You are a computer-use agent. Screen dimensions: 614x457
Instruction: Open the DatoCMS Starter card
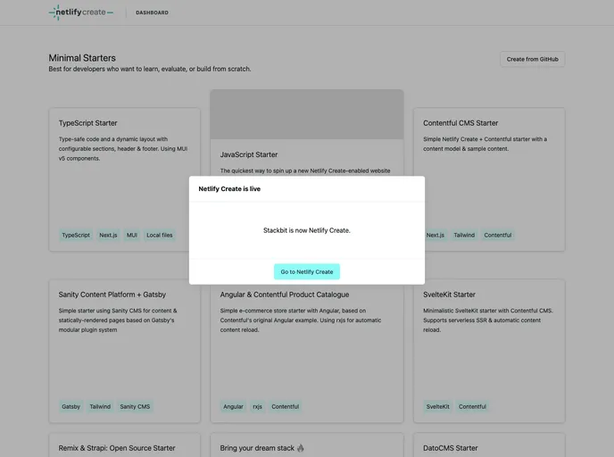451,448
